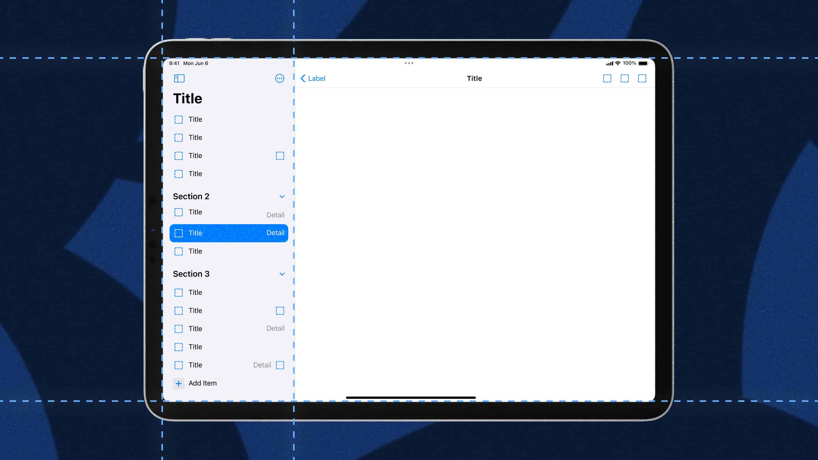The height and width of the screenshot is (460, 818).
Task: Click the Detail label in the highlighted row
Action: pos(275,233)
